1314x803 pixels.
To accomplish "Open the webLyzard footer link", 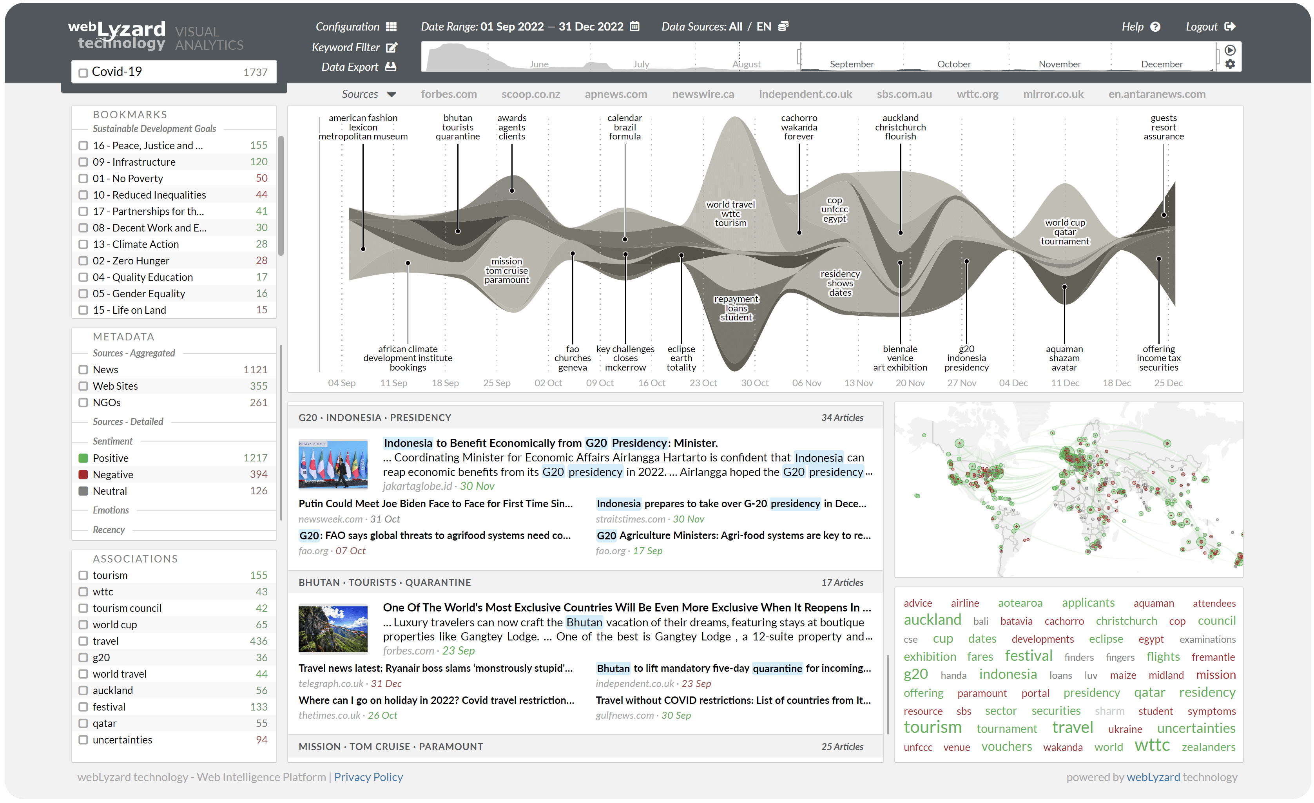I will [x=1153, y=777].
